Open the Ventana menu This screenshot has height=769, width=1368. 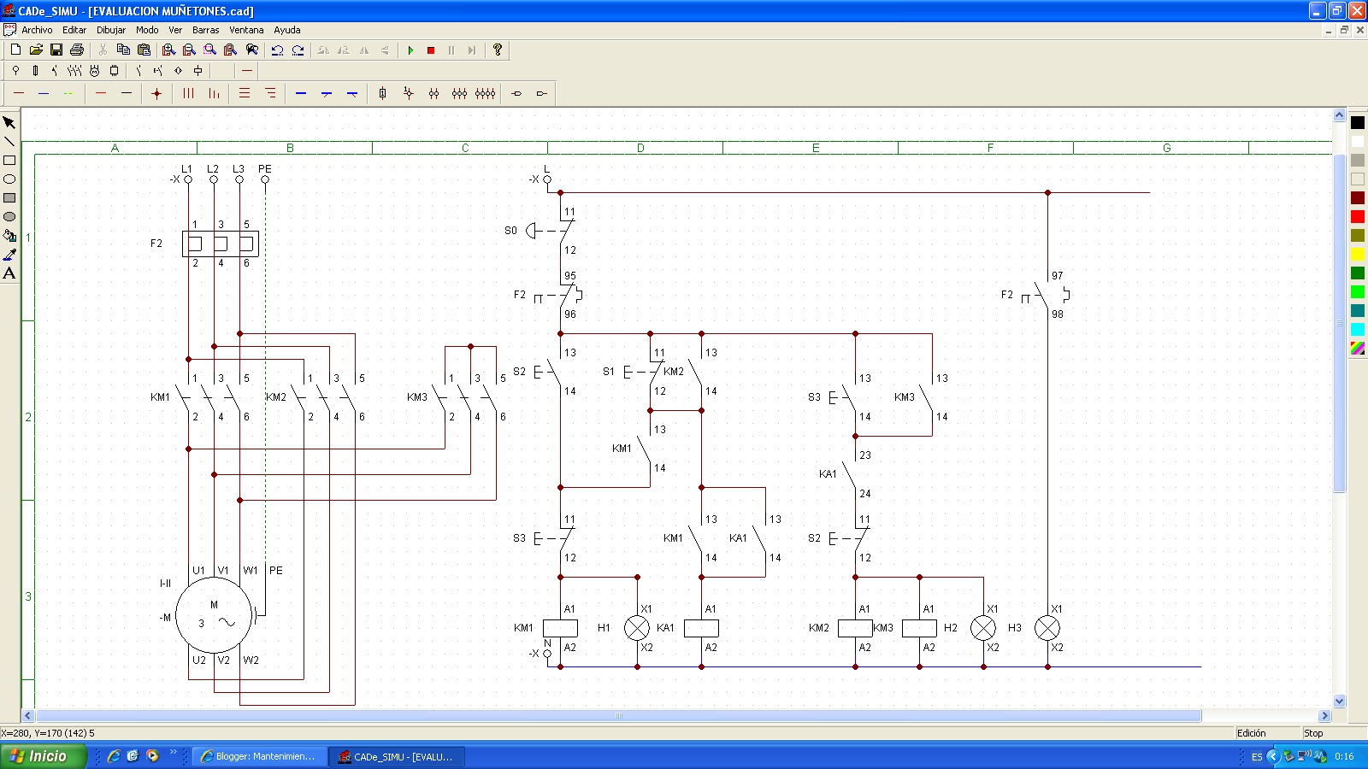coord(246,30)
